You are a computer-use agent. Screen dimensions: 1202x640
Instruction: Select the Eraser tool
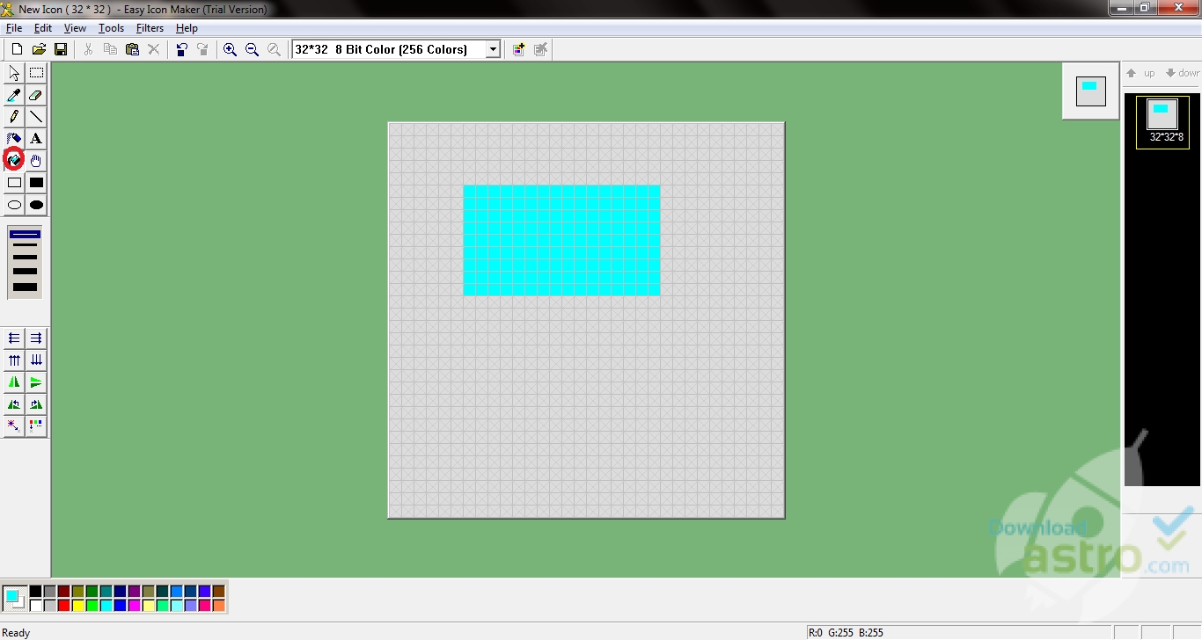pos(35,97)
